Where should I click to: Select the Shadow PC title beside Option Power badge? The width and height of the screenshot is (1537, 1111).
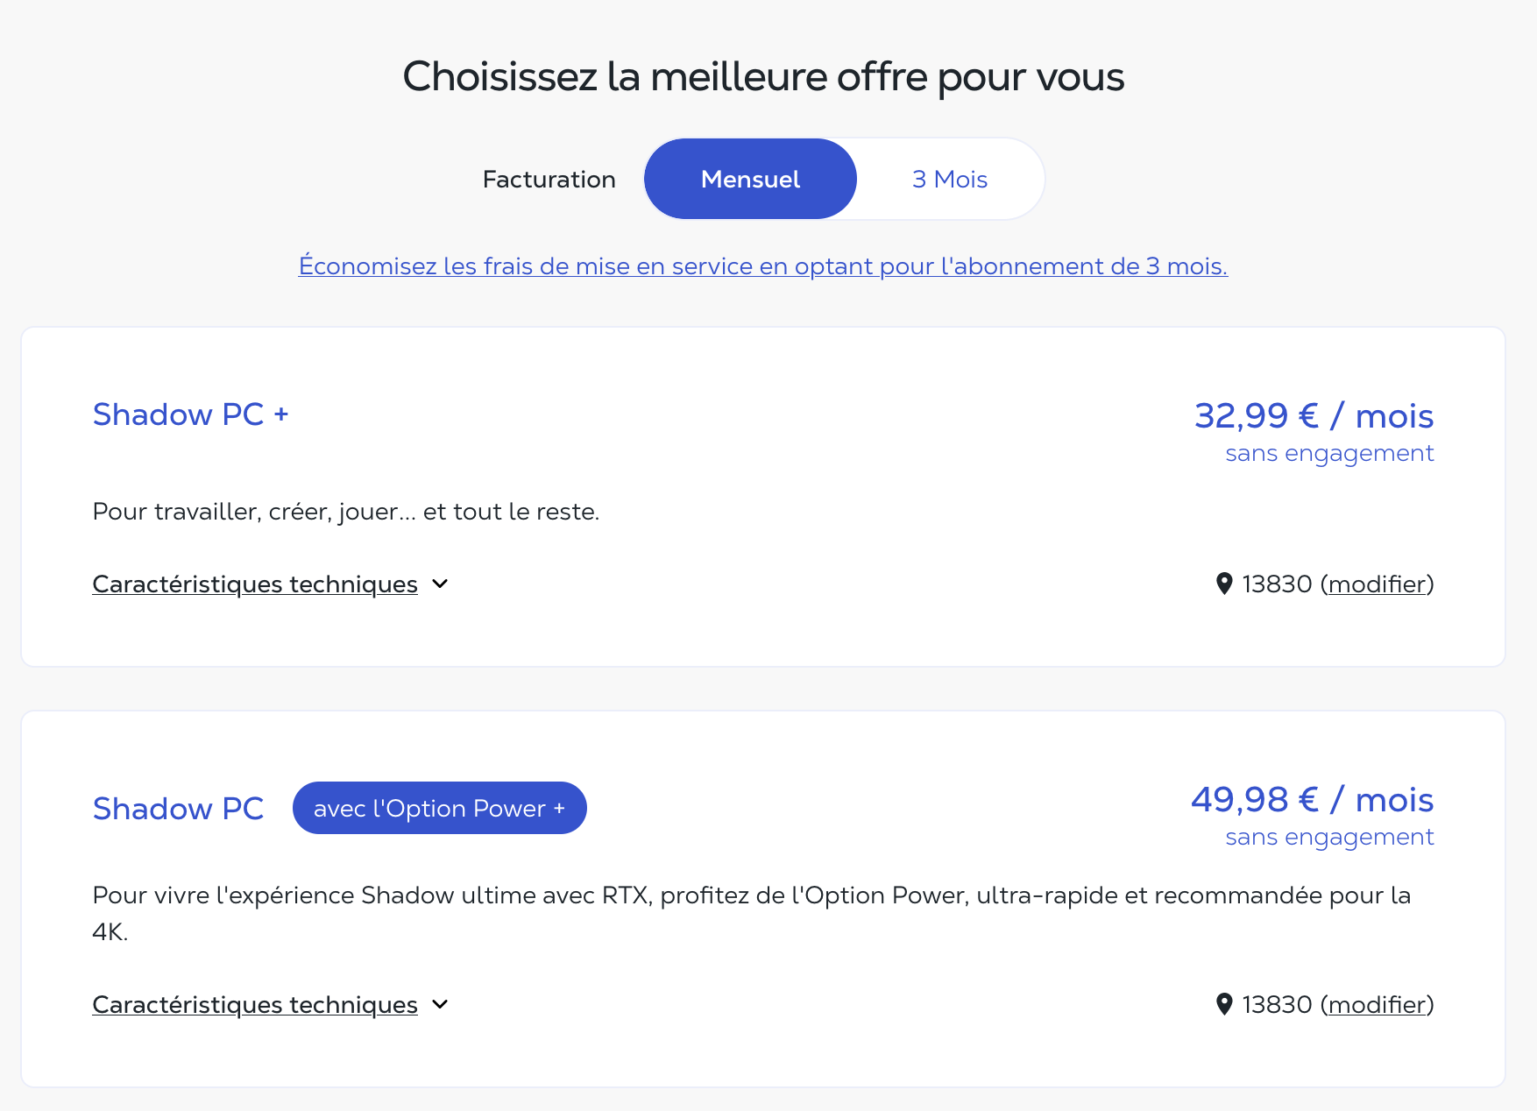[178, 809]
